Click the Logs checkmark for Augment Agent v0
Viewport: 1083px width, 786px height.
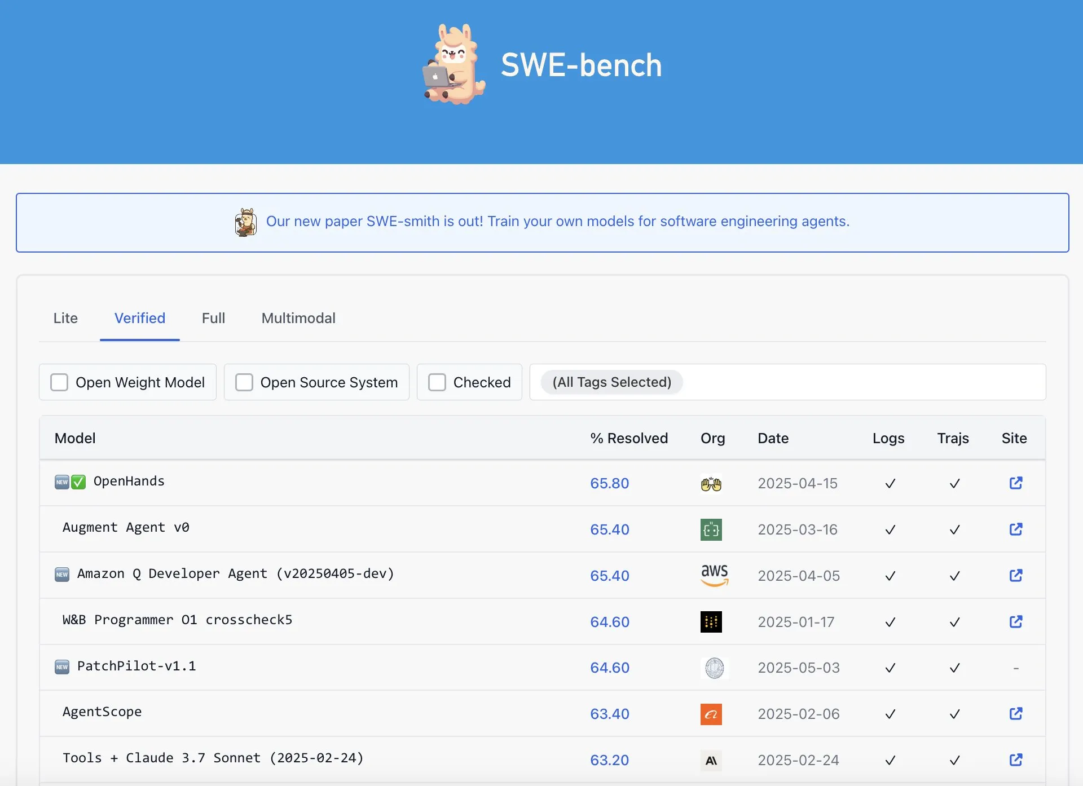coord(890,530)
